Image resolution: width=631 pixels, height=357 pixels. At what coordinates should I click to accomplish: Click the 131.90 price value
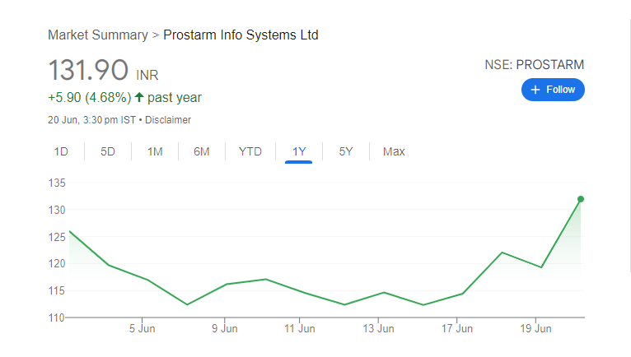point(88,70)
